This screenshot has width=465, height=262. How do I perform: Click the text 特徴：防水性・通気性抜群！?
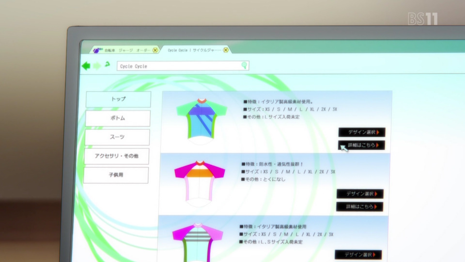tap(273, 164)
